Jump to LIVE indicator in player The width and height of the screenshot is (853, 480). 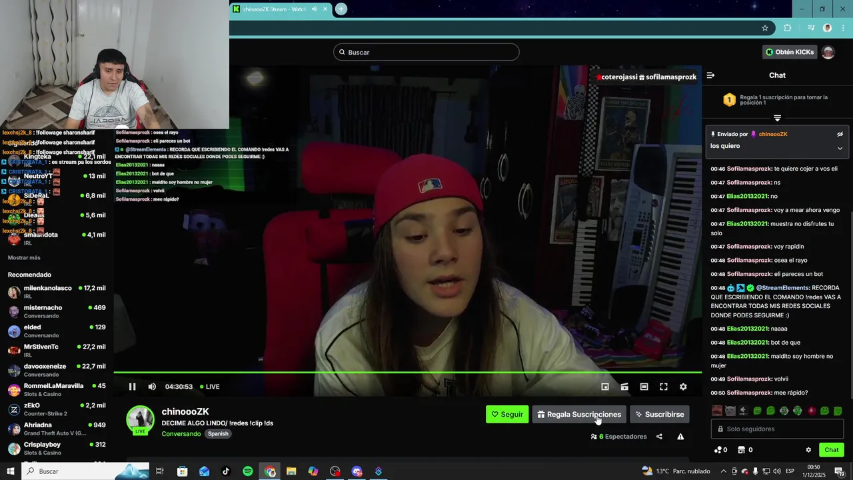tap(209, 387)
